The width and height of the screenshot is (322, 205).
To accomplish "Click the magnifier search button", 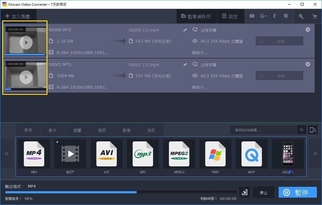I will (x=302, y=130).
